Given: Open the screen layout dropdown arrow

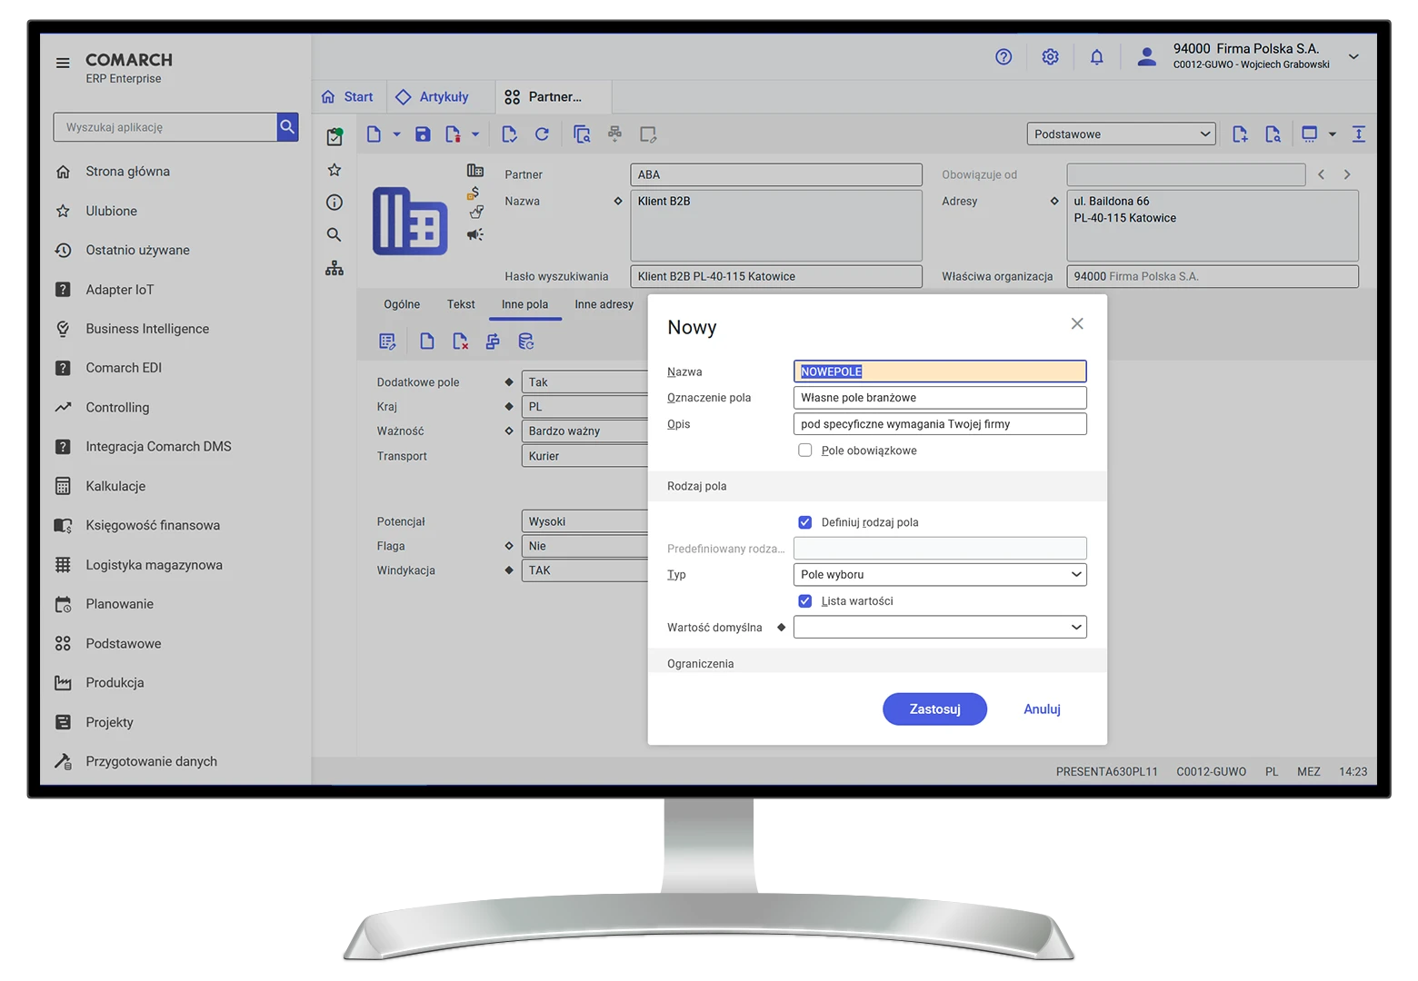Looking at the screenshot, I should [1333, 134].
